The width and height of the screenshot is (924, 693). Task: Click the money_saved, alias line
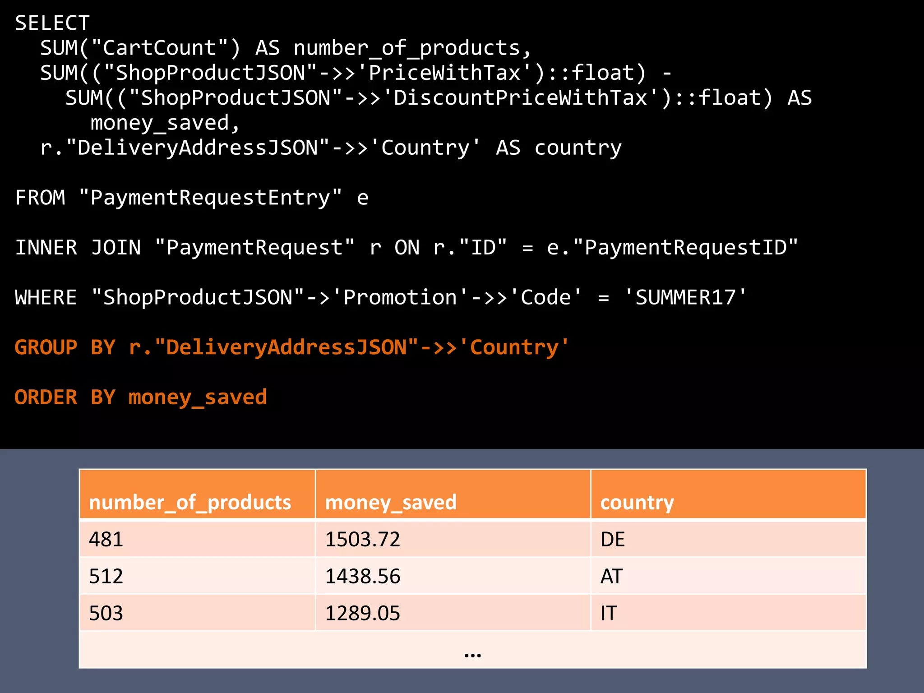click(165, 123)
